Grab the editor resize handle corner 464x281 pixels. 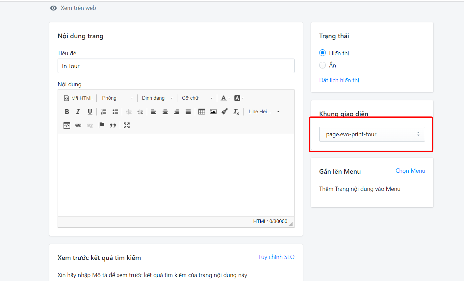[x=291, y=224]
